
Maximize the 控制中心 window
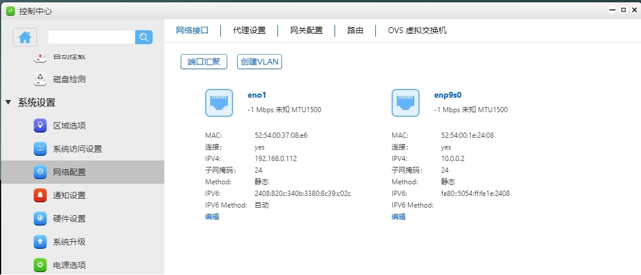click(x=624, y=10)
